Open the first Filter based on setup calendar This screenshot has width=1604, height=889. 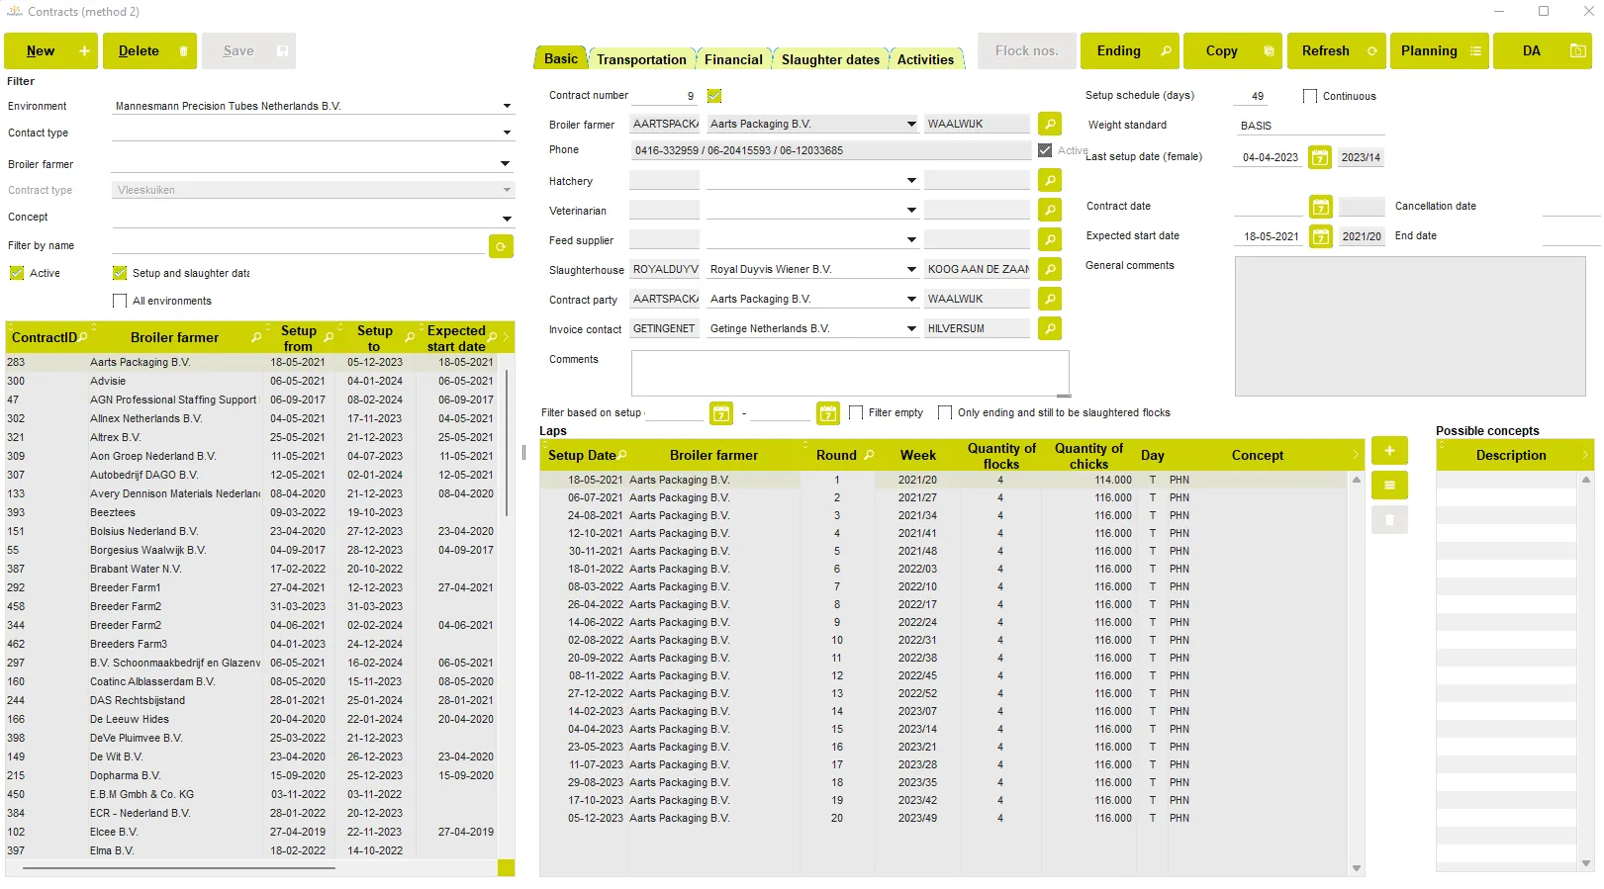721,413
